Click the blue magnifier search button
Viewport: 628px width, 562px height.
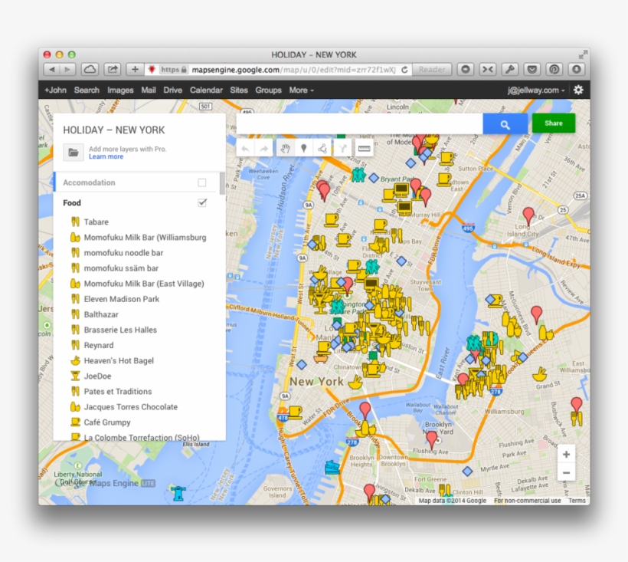click(x=505, y=123)
